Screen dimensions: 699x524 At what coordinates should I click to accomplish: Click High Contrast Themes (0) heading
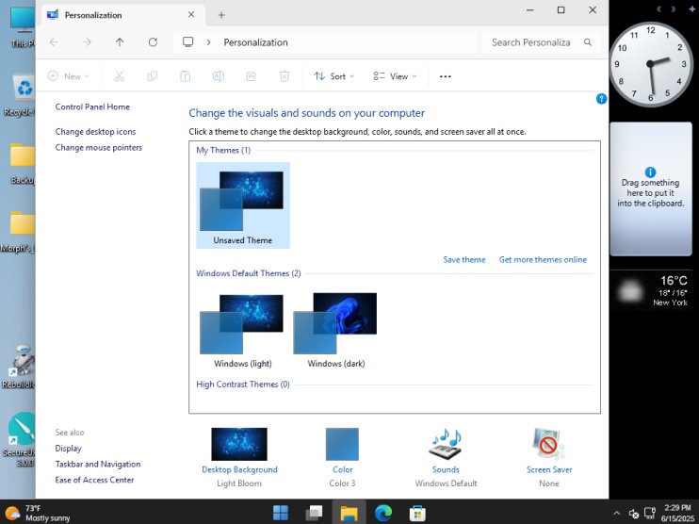[x=243, y=385]
